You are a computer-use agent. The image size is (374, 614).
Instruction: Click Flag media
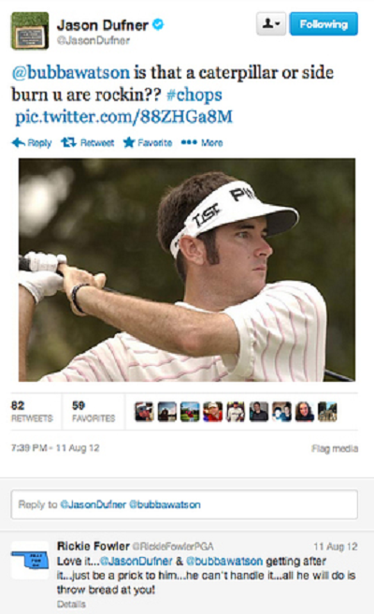(x=335, y=448)
